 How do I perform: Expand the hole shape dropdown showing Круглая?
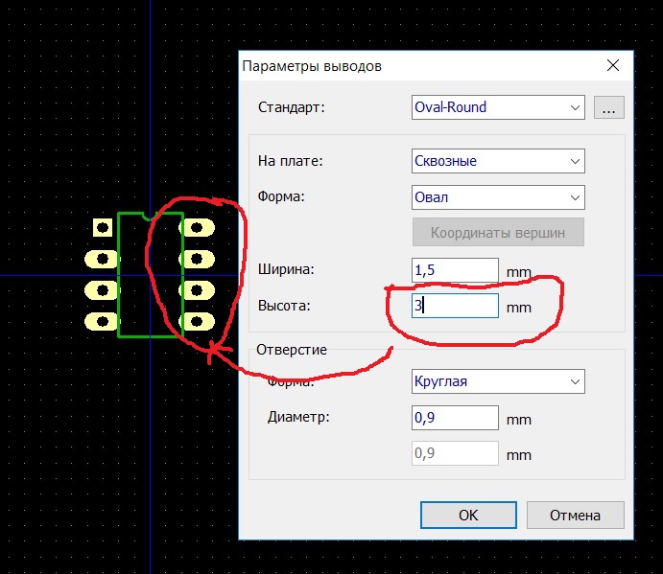pos(497,381)
